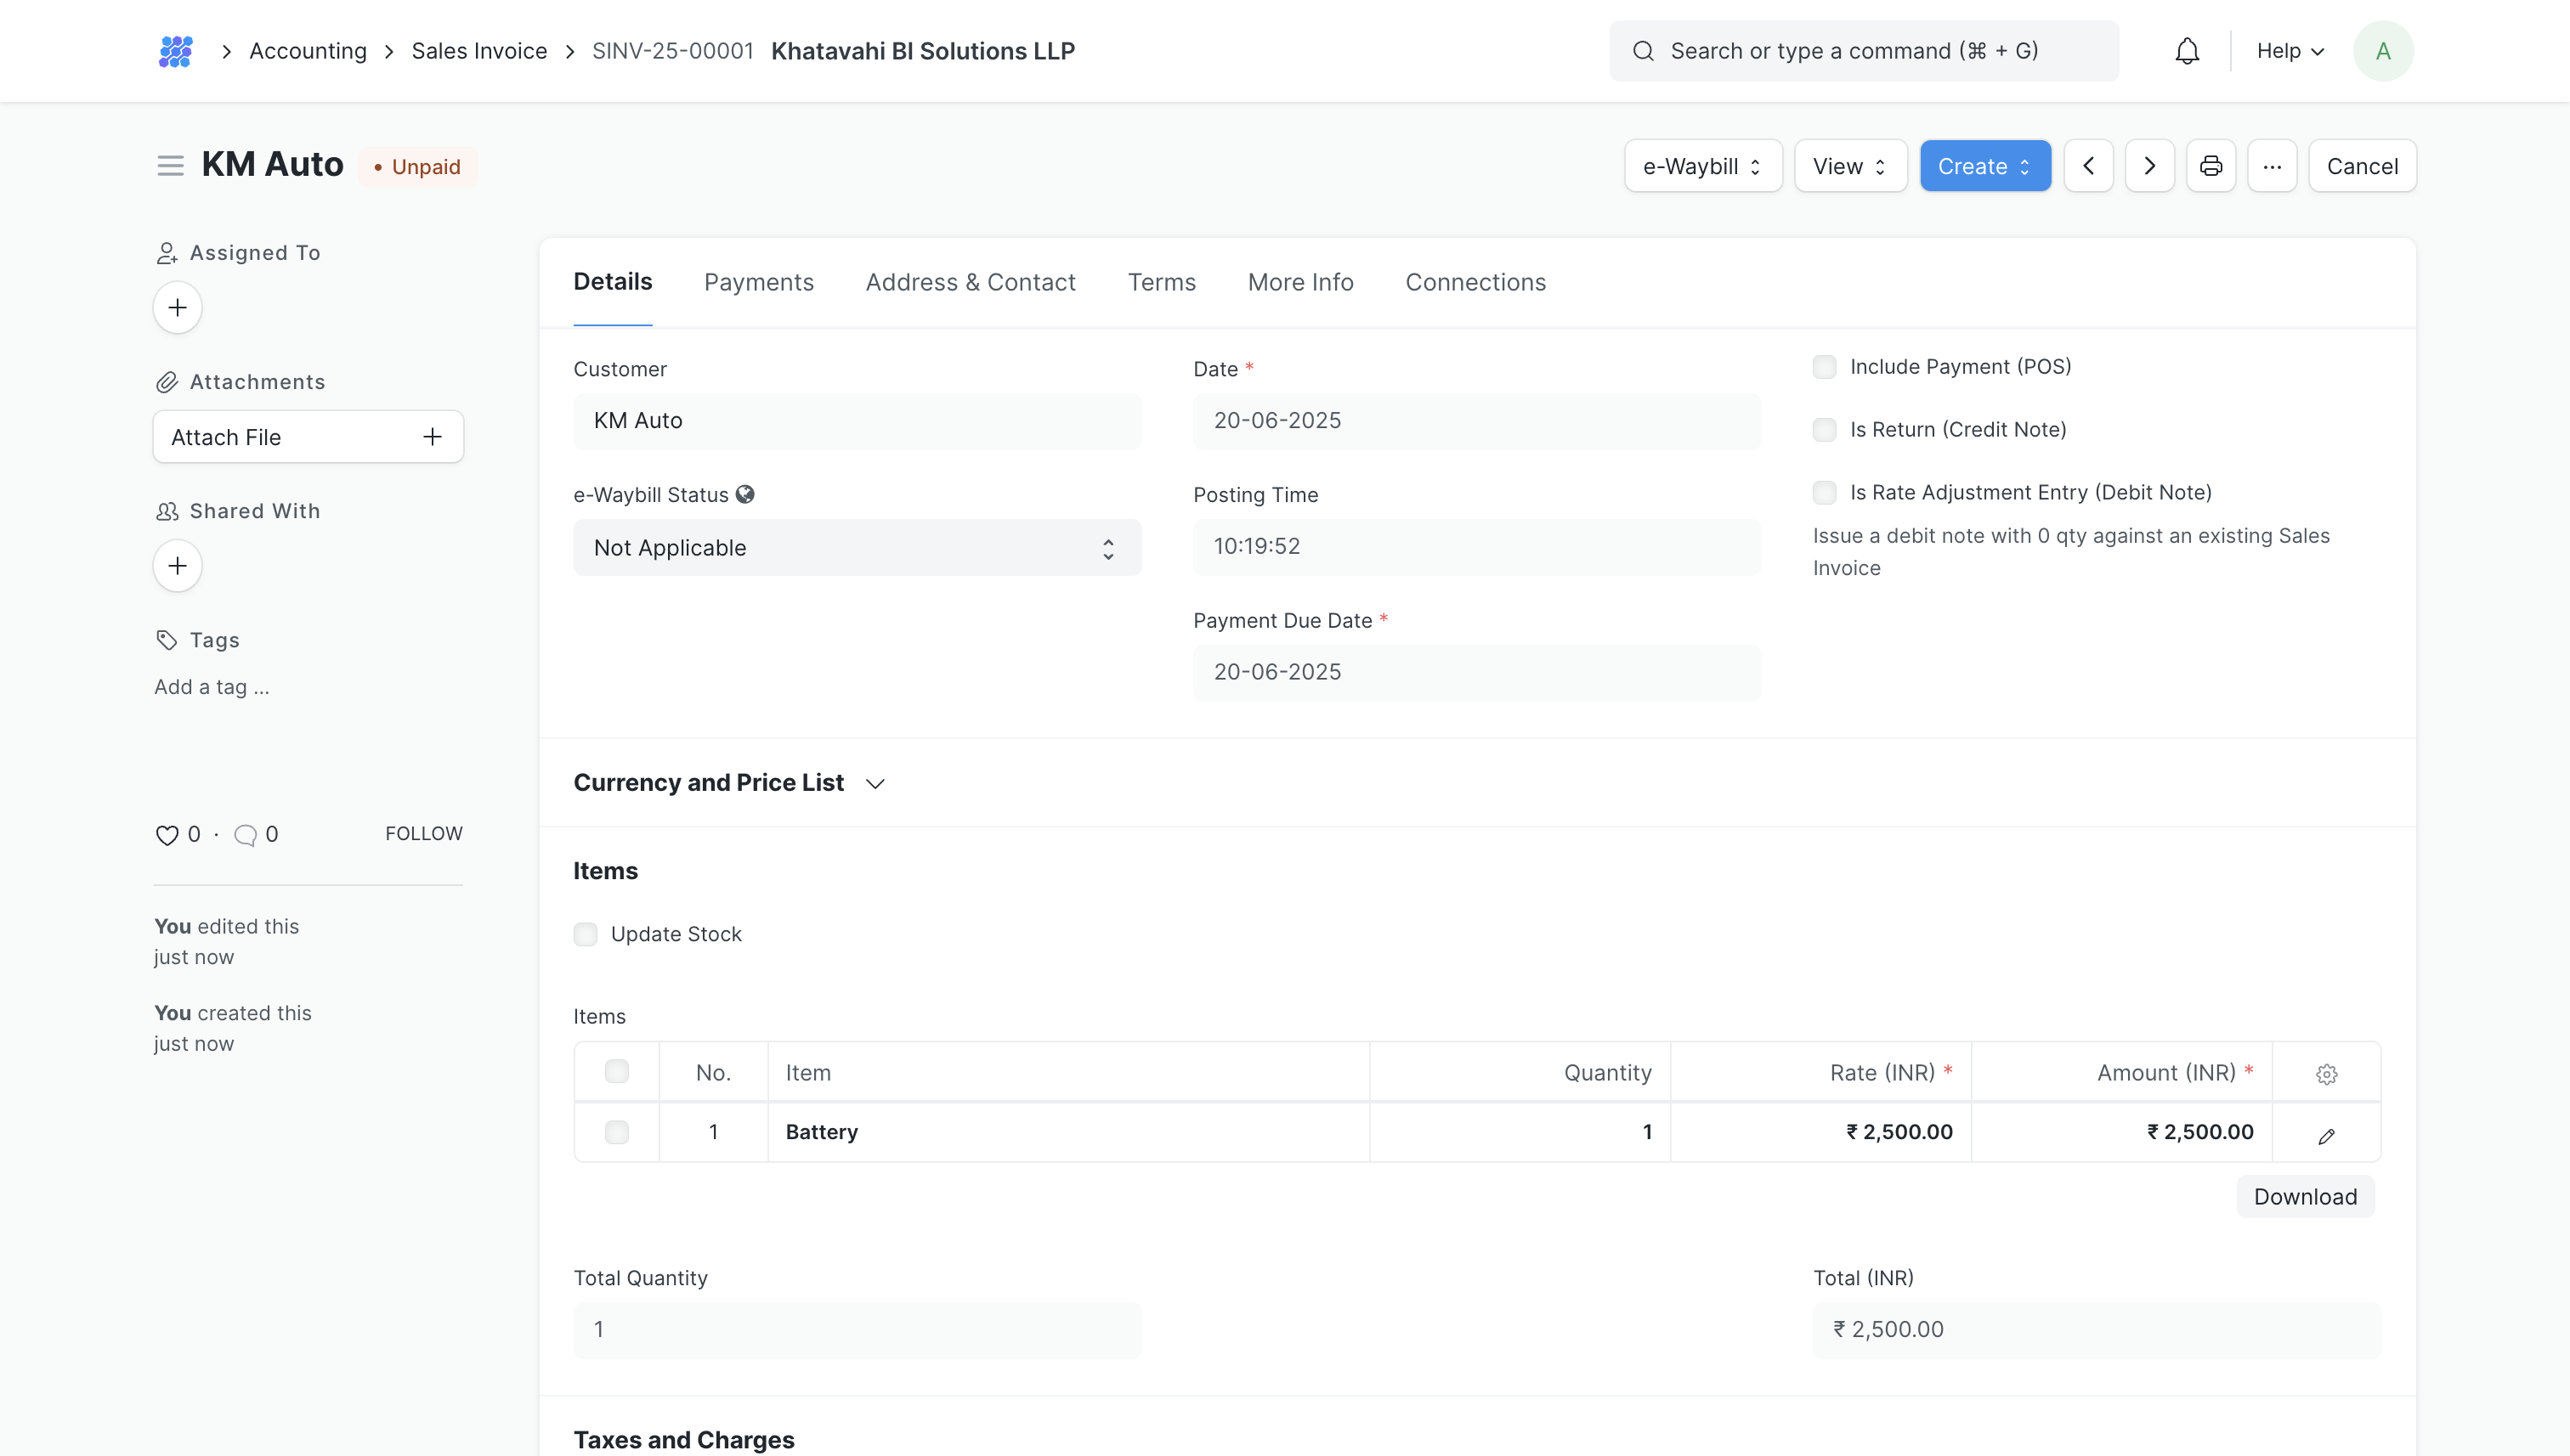Cancel the invoice
Image resolution: width=2570 pixels, height=1456 pixels.
[x=2362, y=166]
